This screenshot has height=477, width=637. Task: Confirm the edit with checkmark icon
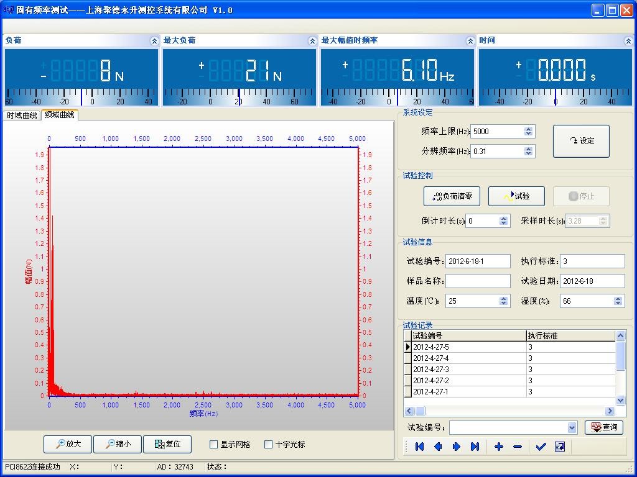pos(541,447)
